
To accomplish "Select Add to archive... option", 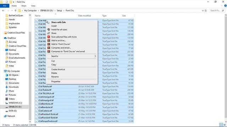I will coord(58,41).
